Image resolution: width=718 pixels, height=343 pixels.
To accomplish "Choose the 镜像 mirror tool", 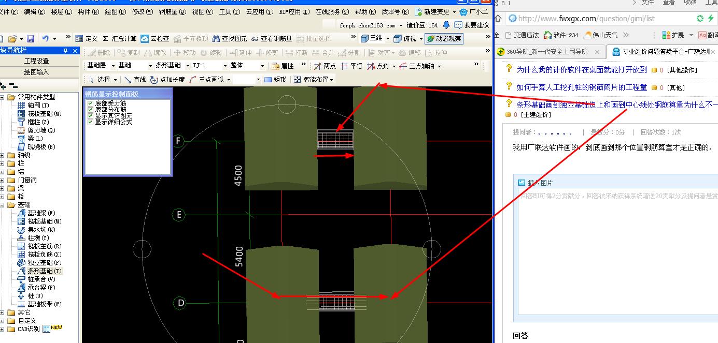I will (x=156, y=53).
